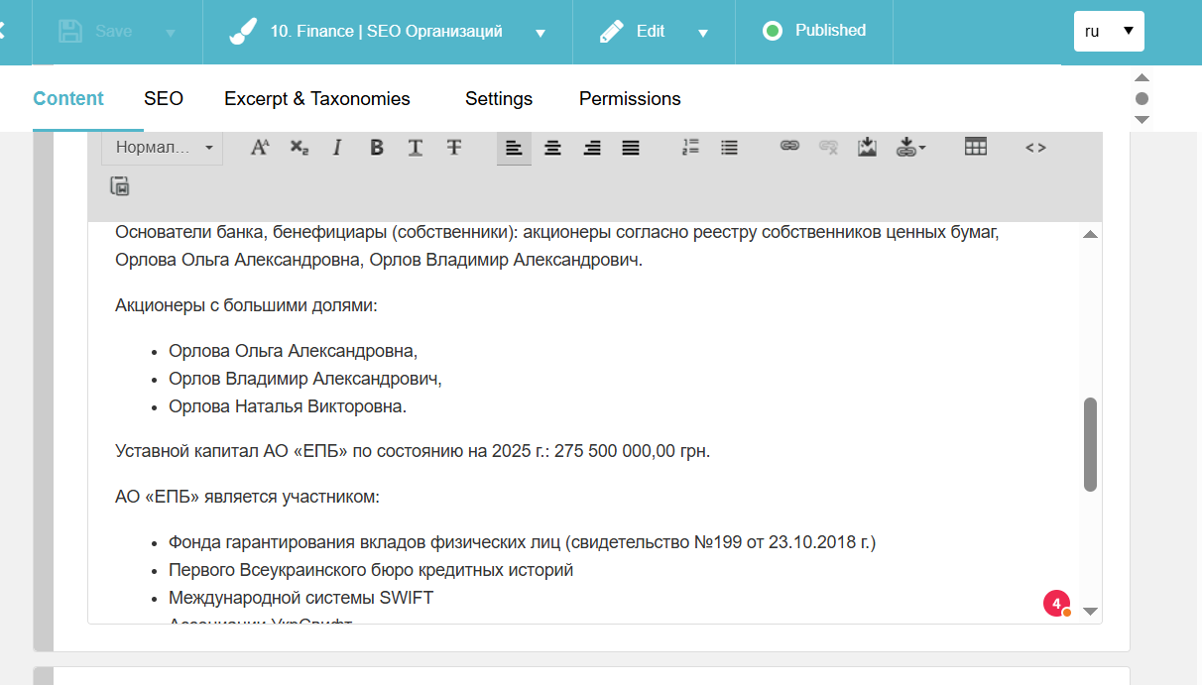Justify the paragraph text
The height and width of the screenshot is (685, 1202).
click(631, 148)
